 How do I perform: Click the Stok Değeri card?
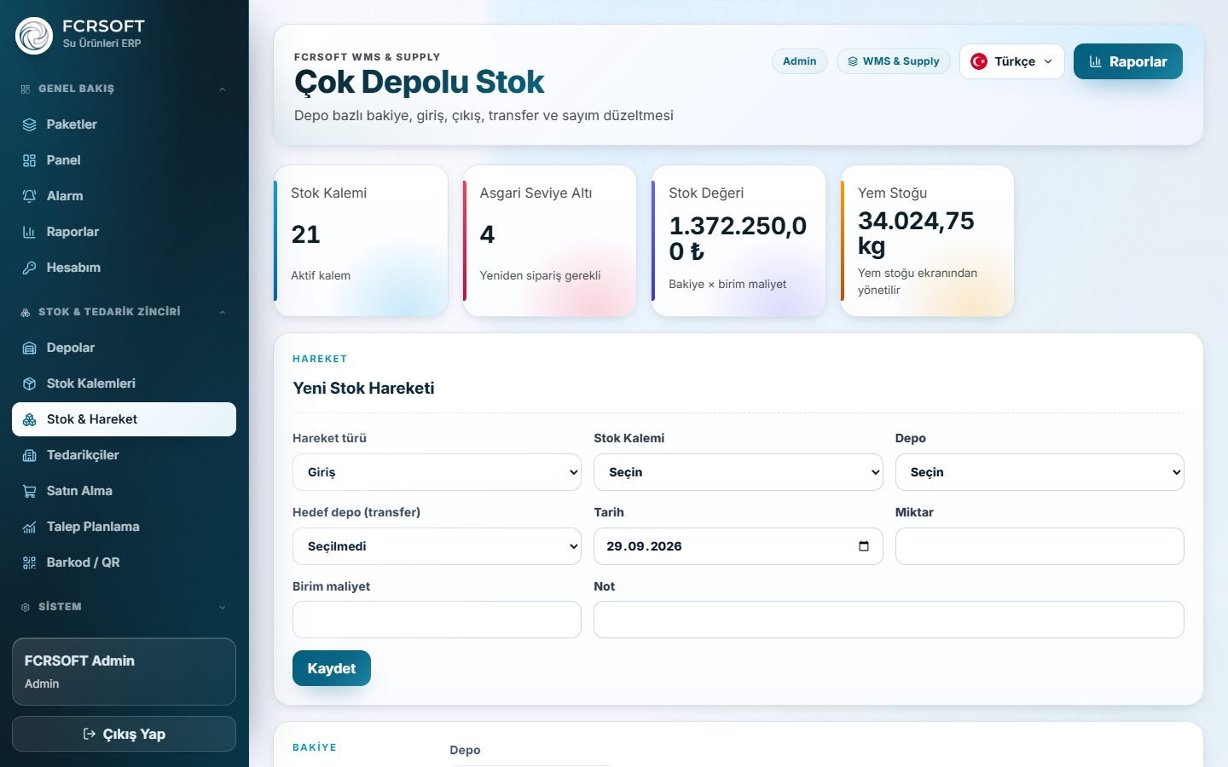(x=739, y=241)
